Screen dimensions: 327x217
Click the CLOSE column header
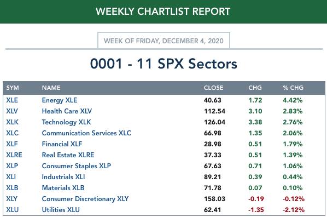tap(213, 88)
